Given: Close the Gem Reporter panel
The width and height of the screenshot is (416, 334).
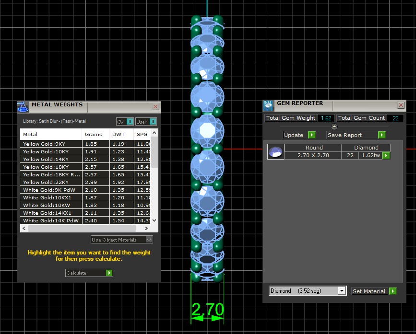Looking at the screenshot, I should point(401,105).
